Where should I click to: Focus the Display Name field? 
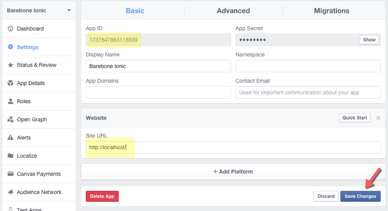pyautogui.click(x=158, y=66)
